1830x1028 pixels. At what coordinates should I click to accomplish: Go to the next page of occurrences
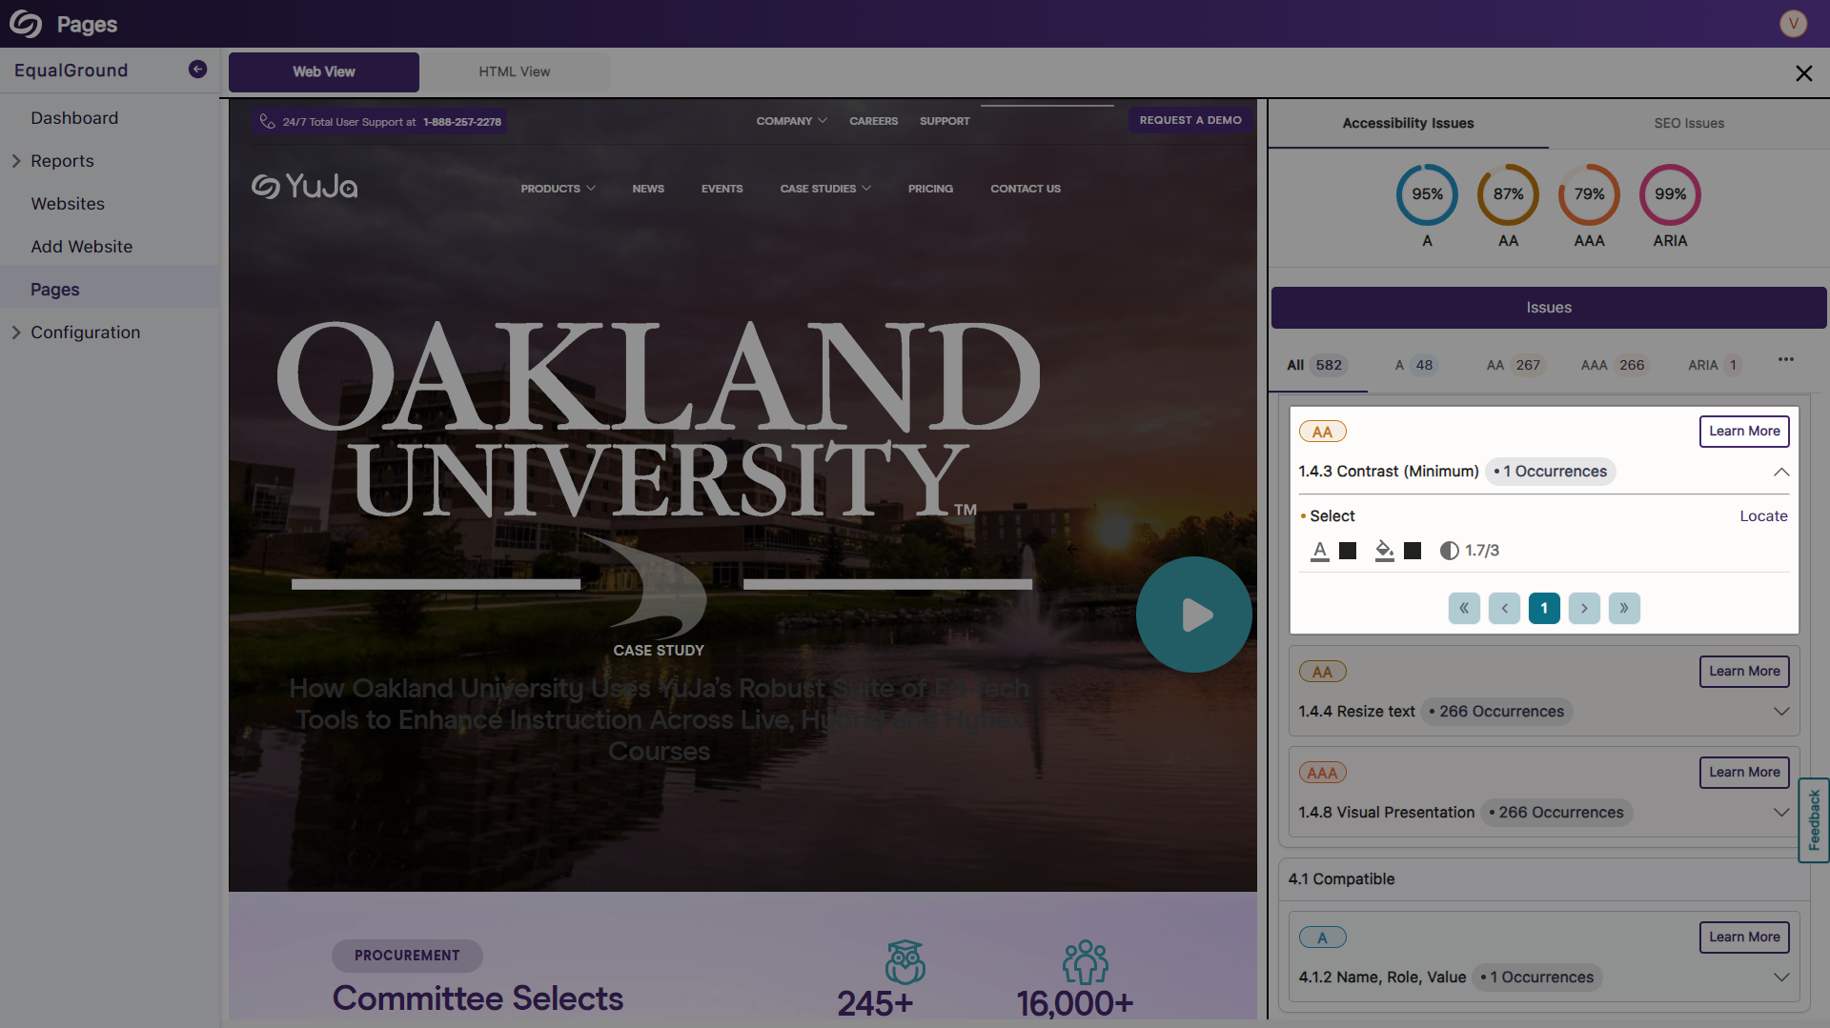pos(1584,608)
